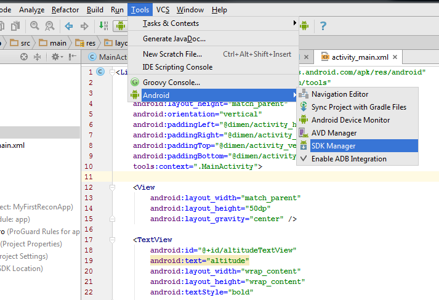Viewport: 439px width, 300px height.
Task: Click the Find magnifier toolbar icon
Action: tap(34, 26)
